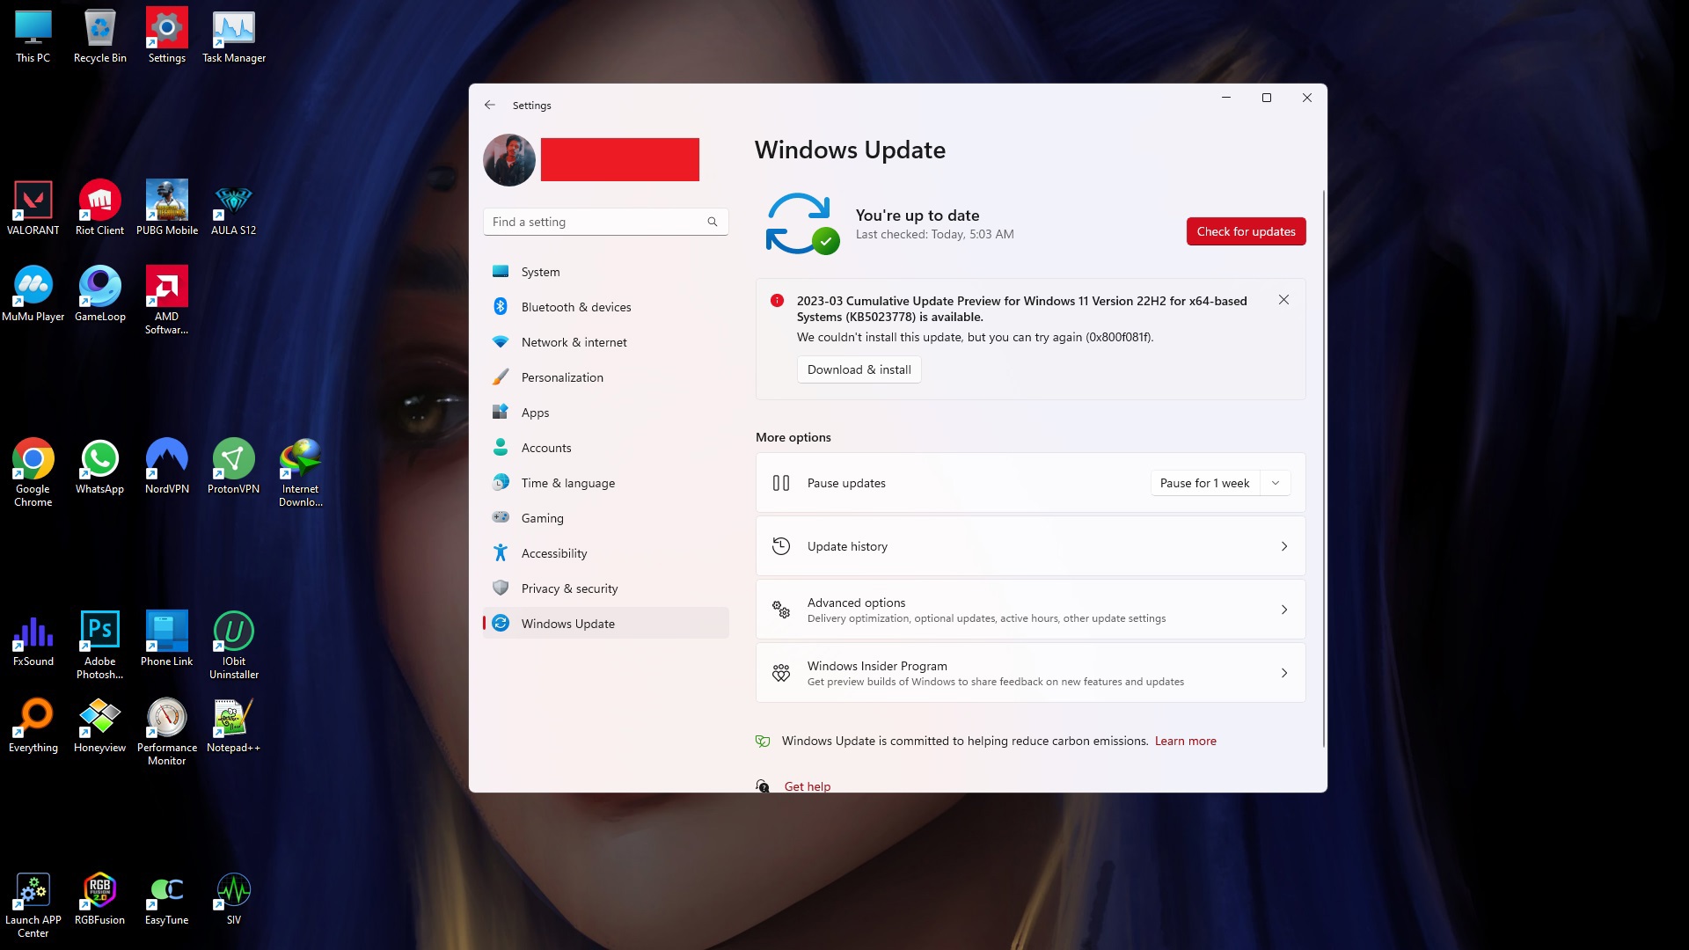Open Accessibility settings
1689x950 pixels.
(606, 553)
